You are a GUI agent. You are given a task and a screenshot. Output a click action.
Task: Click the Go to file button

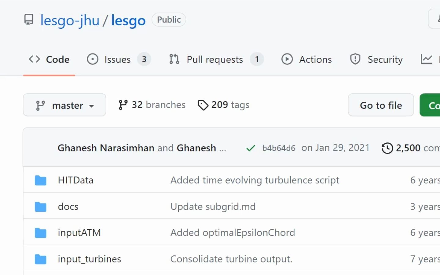click(x=381, y=105)
